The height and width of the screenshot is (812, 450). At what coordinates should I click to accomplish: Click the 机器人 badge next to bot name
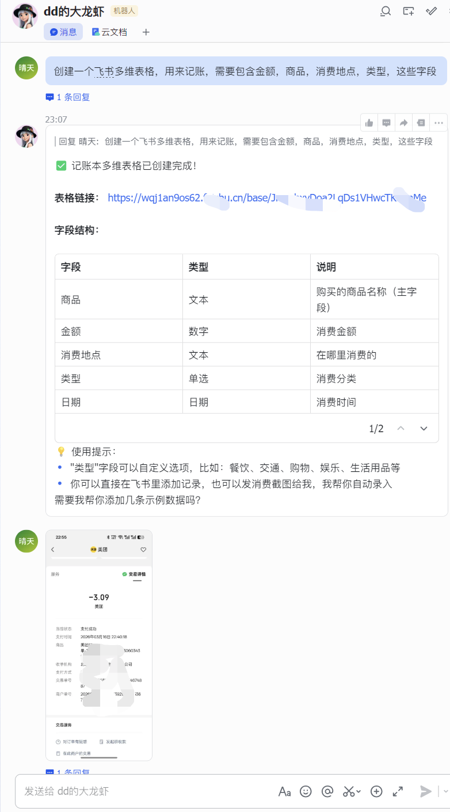point(124,11)
